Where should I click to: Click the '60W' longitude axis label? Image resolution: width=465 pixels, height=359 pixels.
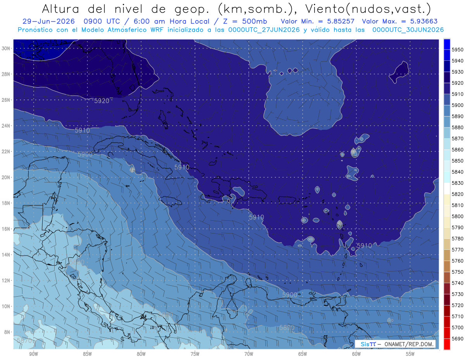[x=356, y=354]
